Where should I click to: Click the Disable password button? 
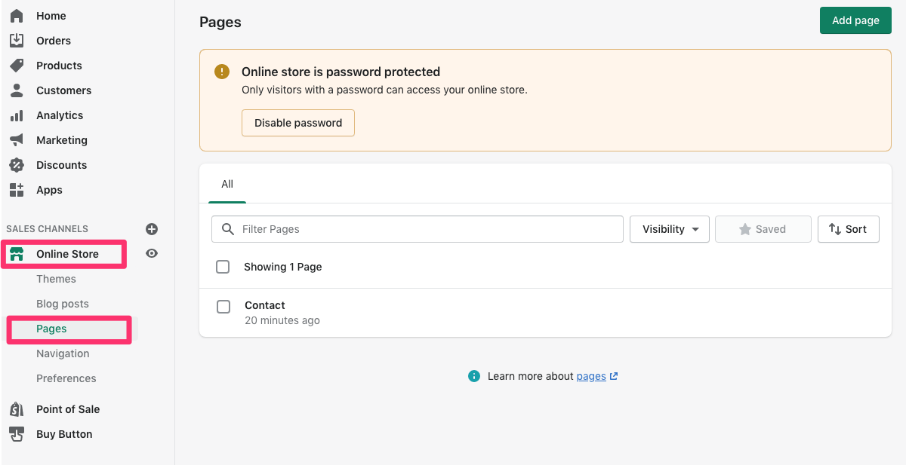click(x=297, y=123)
